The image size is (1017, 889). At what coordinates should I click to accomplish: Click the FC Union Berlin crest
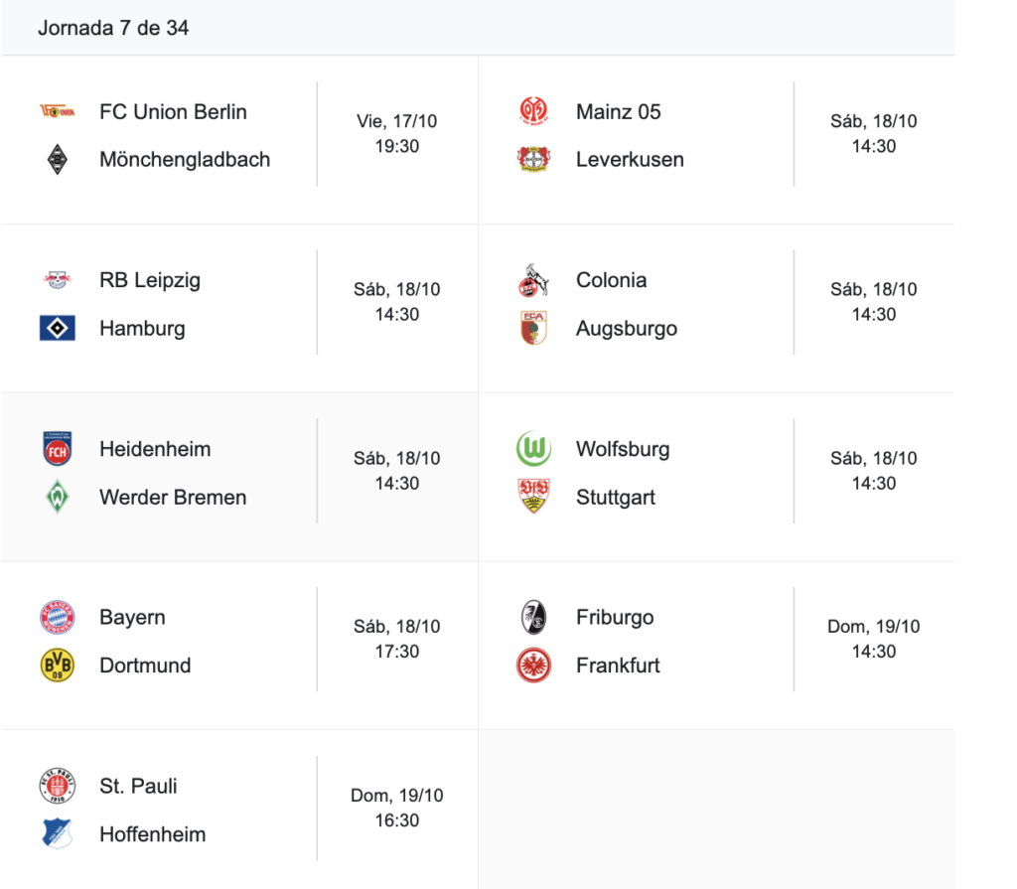57,111
